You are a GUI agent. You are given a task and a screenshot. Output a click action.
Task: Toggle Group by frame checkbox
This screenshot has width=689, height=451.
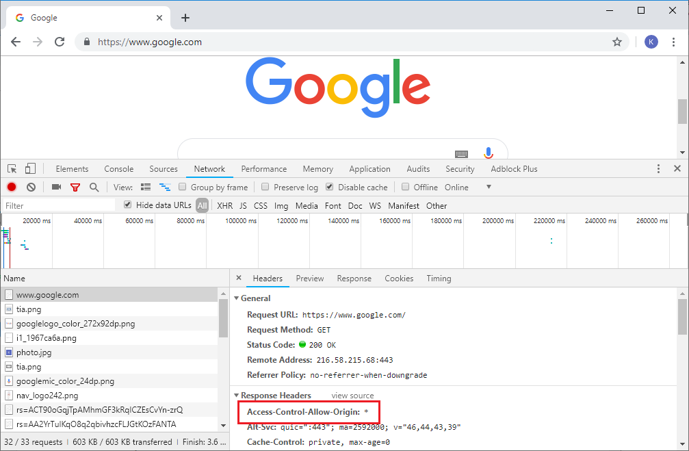(183, 187)
